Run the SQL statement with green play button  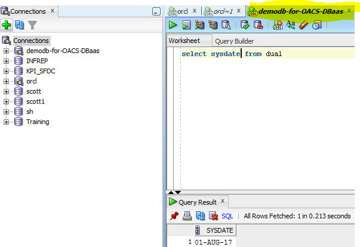pos(173,25)
